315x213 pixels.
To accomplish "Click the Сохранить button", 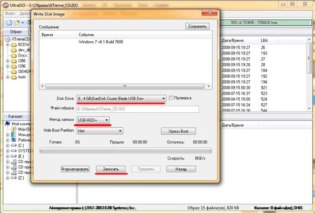I will (197, 26).
